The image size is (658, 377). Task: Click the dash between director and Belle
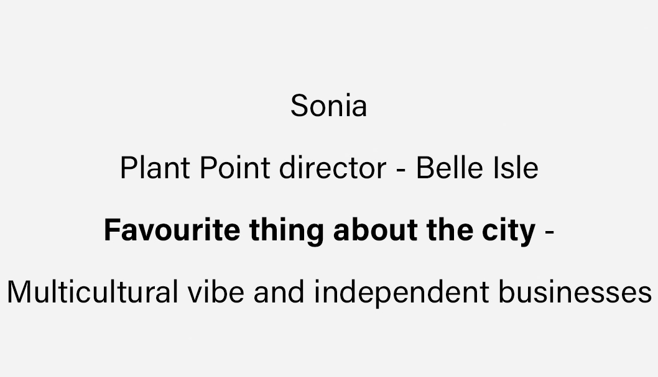pyautogui.click(x=401, y=170)
